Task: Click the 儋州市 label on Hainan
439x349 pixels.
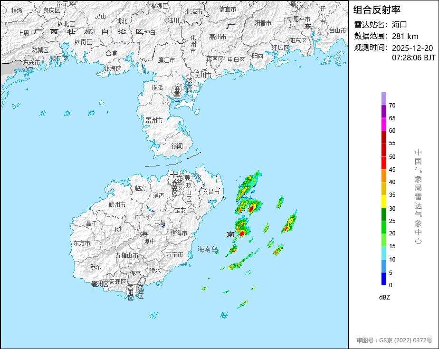Action: coord(117,204)
